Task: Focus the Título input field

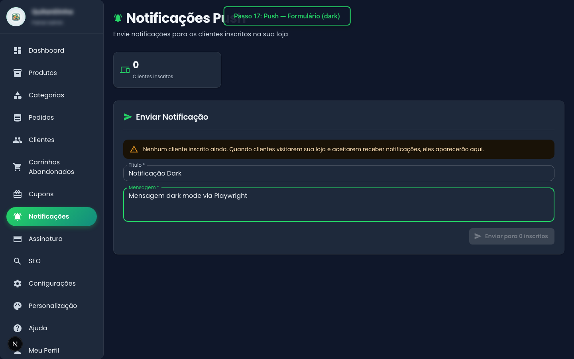Action: point(338,174)
